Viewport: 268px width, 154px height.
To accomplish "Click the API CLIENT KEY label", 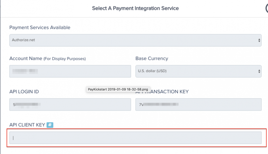I will 27,125.
